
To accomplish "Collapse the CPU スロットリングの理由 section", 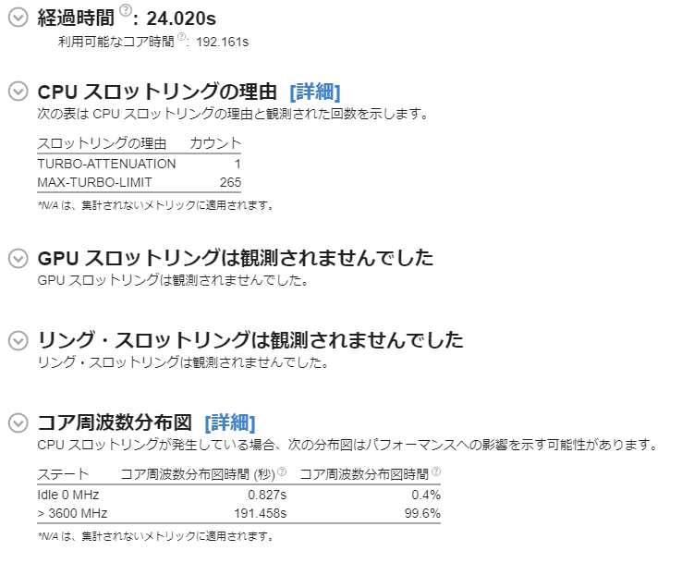I will tap(18, 92).
